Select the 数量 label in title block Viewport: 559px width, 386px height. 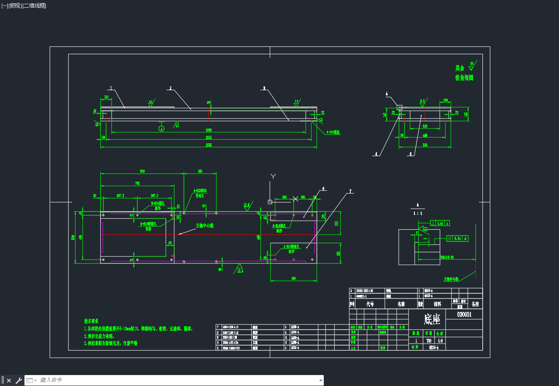pos(416,333)
